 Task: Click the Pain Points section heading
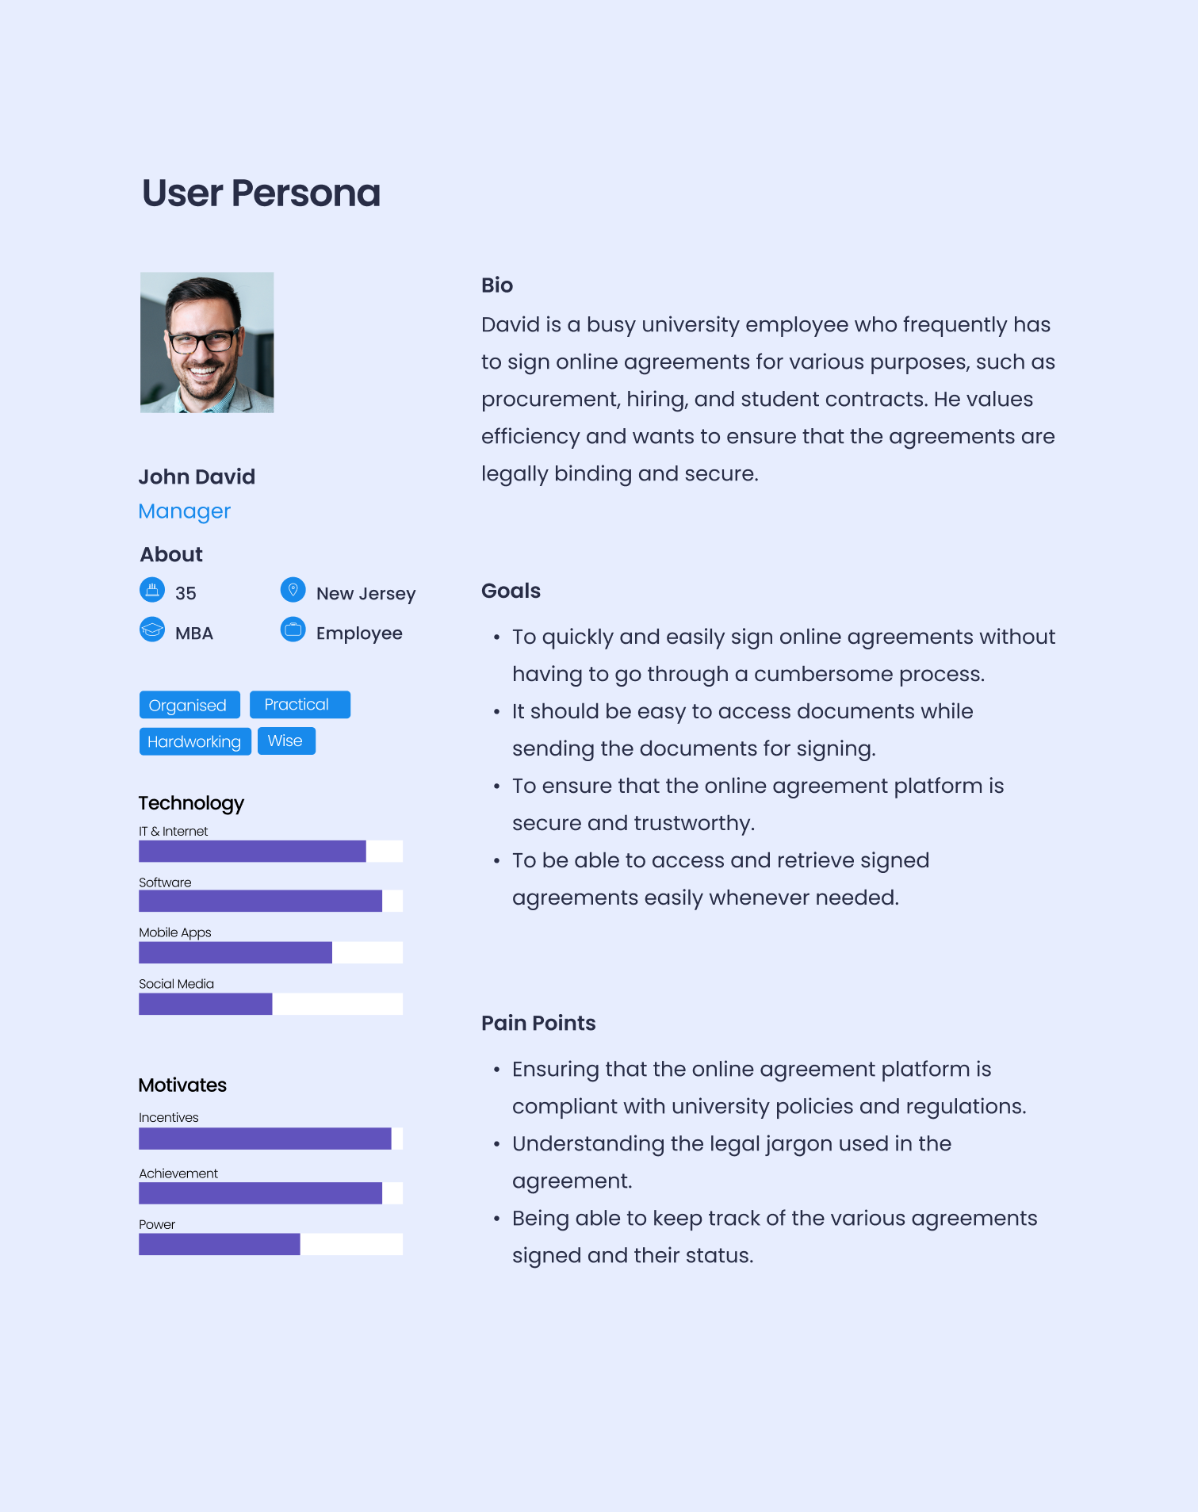(538, 1023)
